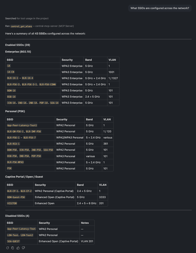Screen dimensions: 196x253
Task: Select App-Peer-Latency-Test1 in the Personal table
Action: coord(22,125)
